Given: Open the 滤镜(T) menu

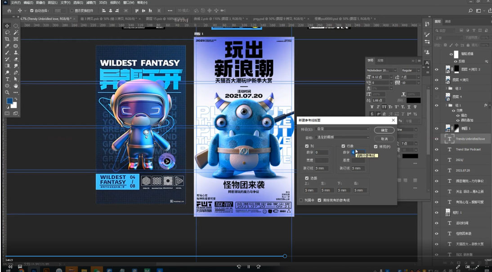Looking at the screenshot, I should pos(91,3).
